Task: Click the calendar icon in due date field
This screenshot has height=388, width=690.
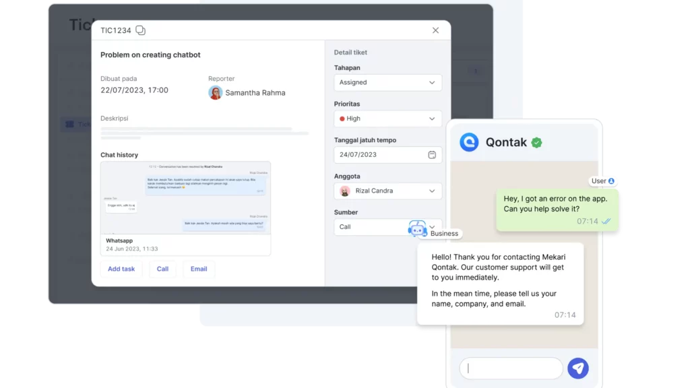Action: 432,155
